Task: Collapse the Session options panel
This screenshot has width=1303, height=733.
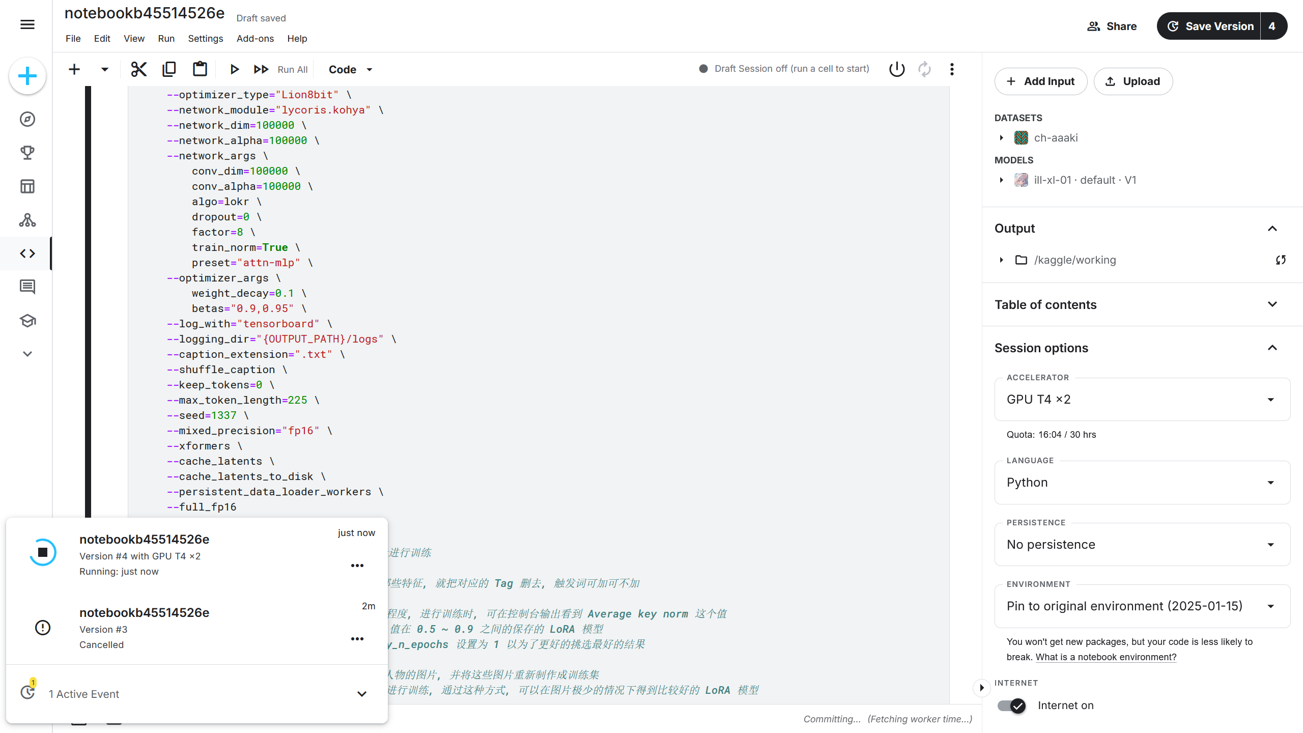Action: tap(1273, 348)
